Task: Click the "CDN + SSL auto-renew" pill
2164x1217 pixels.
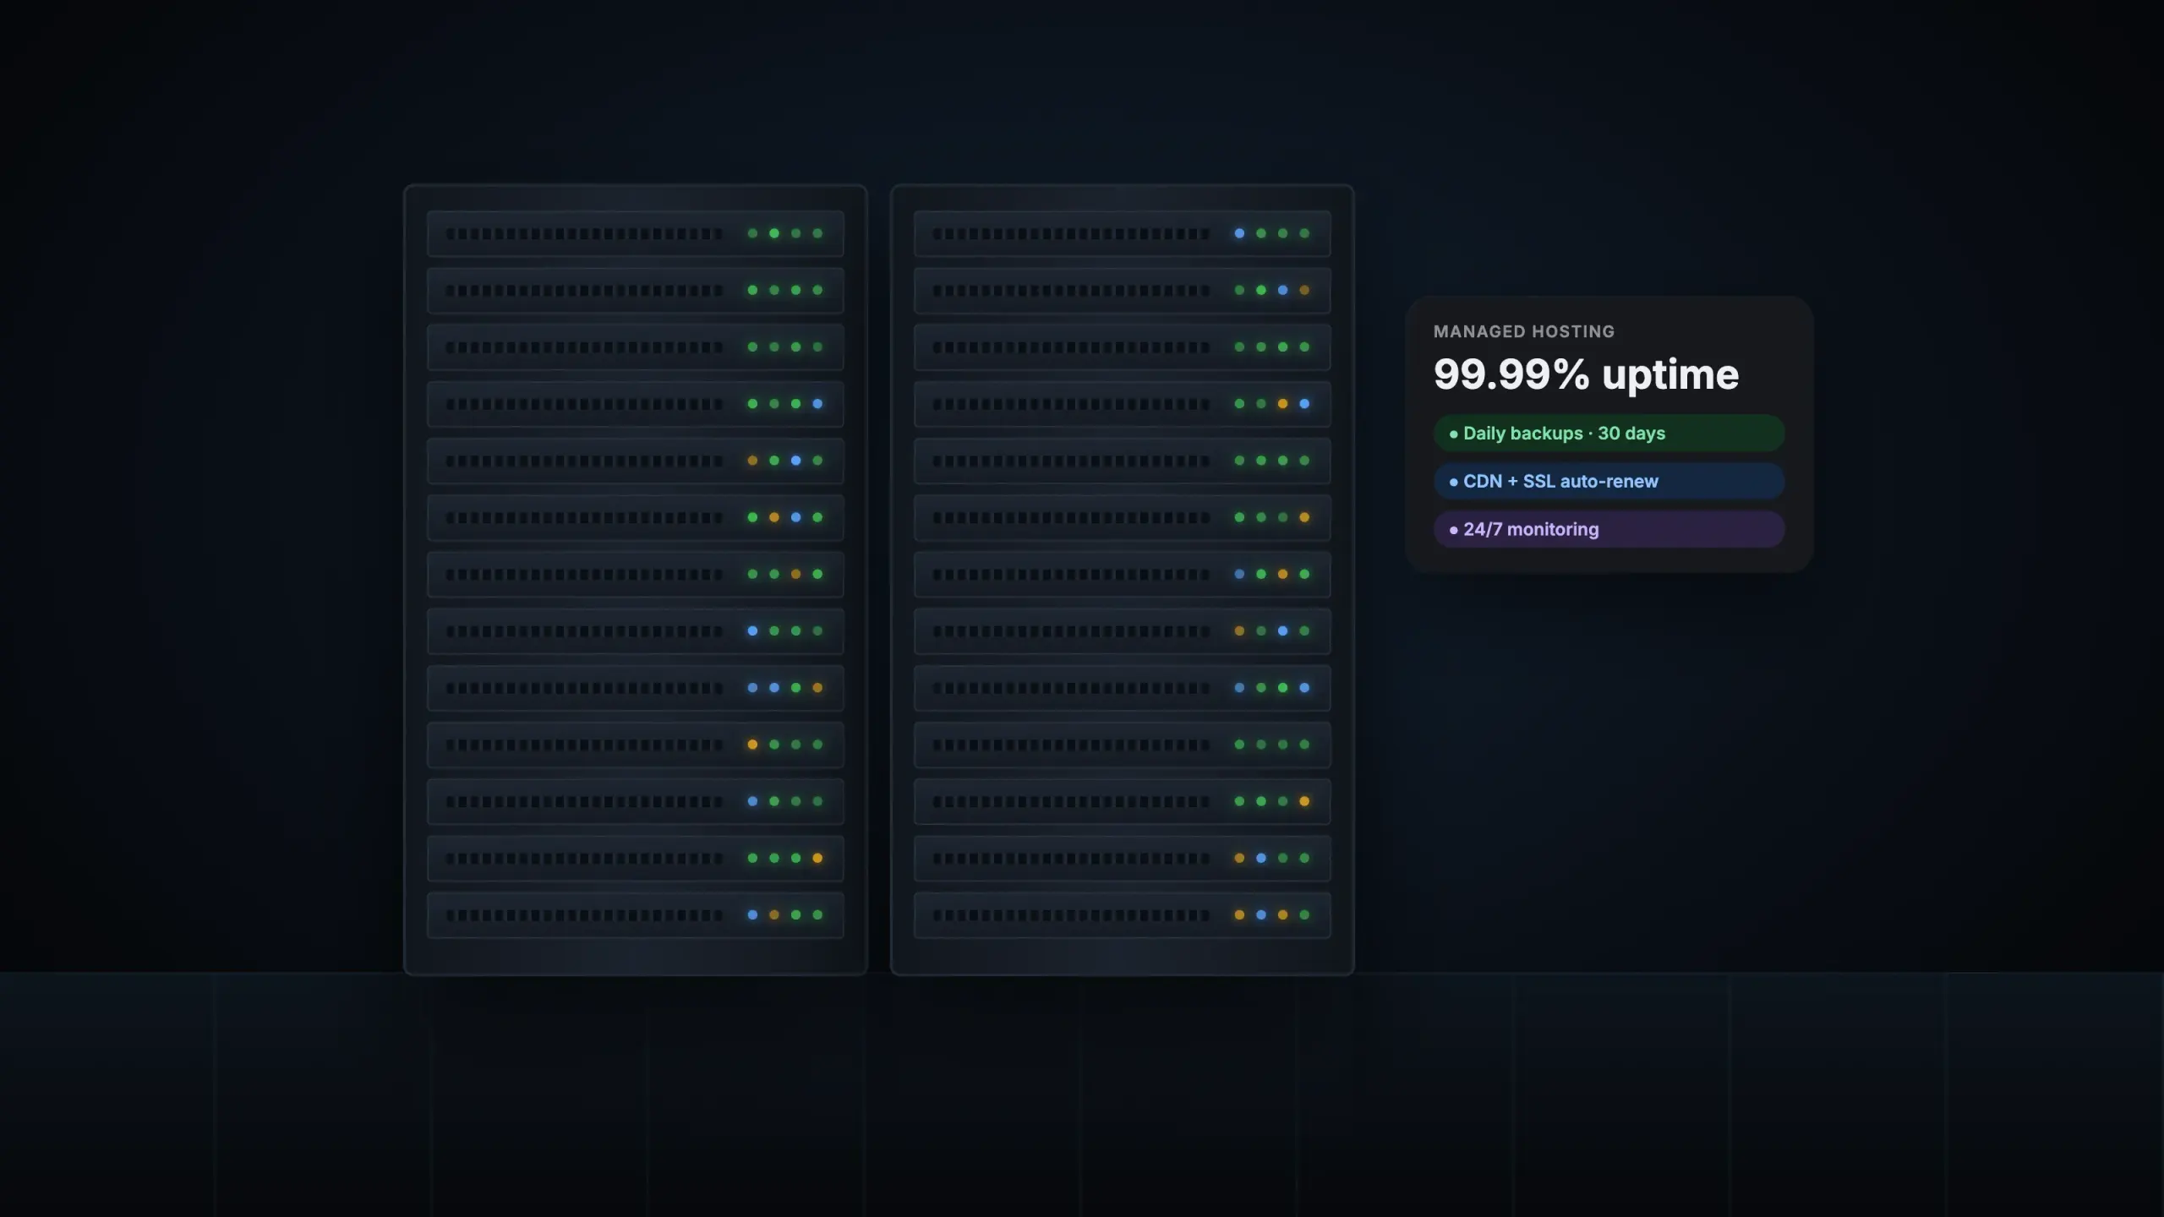Action: point(1609,482)
